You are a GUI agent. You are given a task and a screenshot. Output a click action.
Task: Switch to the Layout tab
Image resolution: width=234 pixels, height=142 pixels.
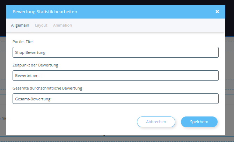(41, 25)
